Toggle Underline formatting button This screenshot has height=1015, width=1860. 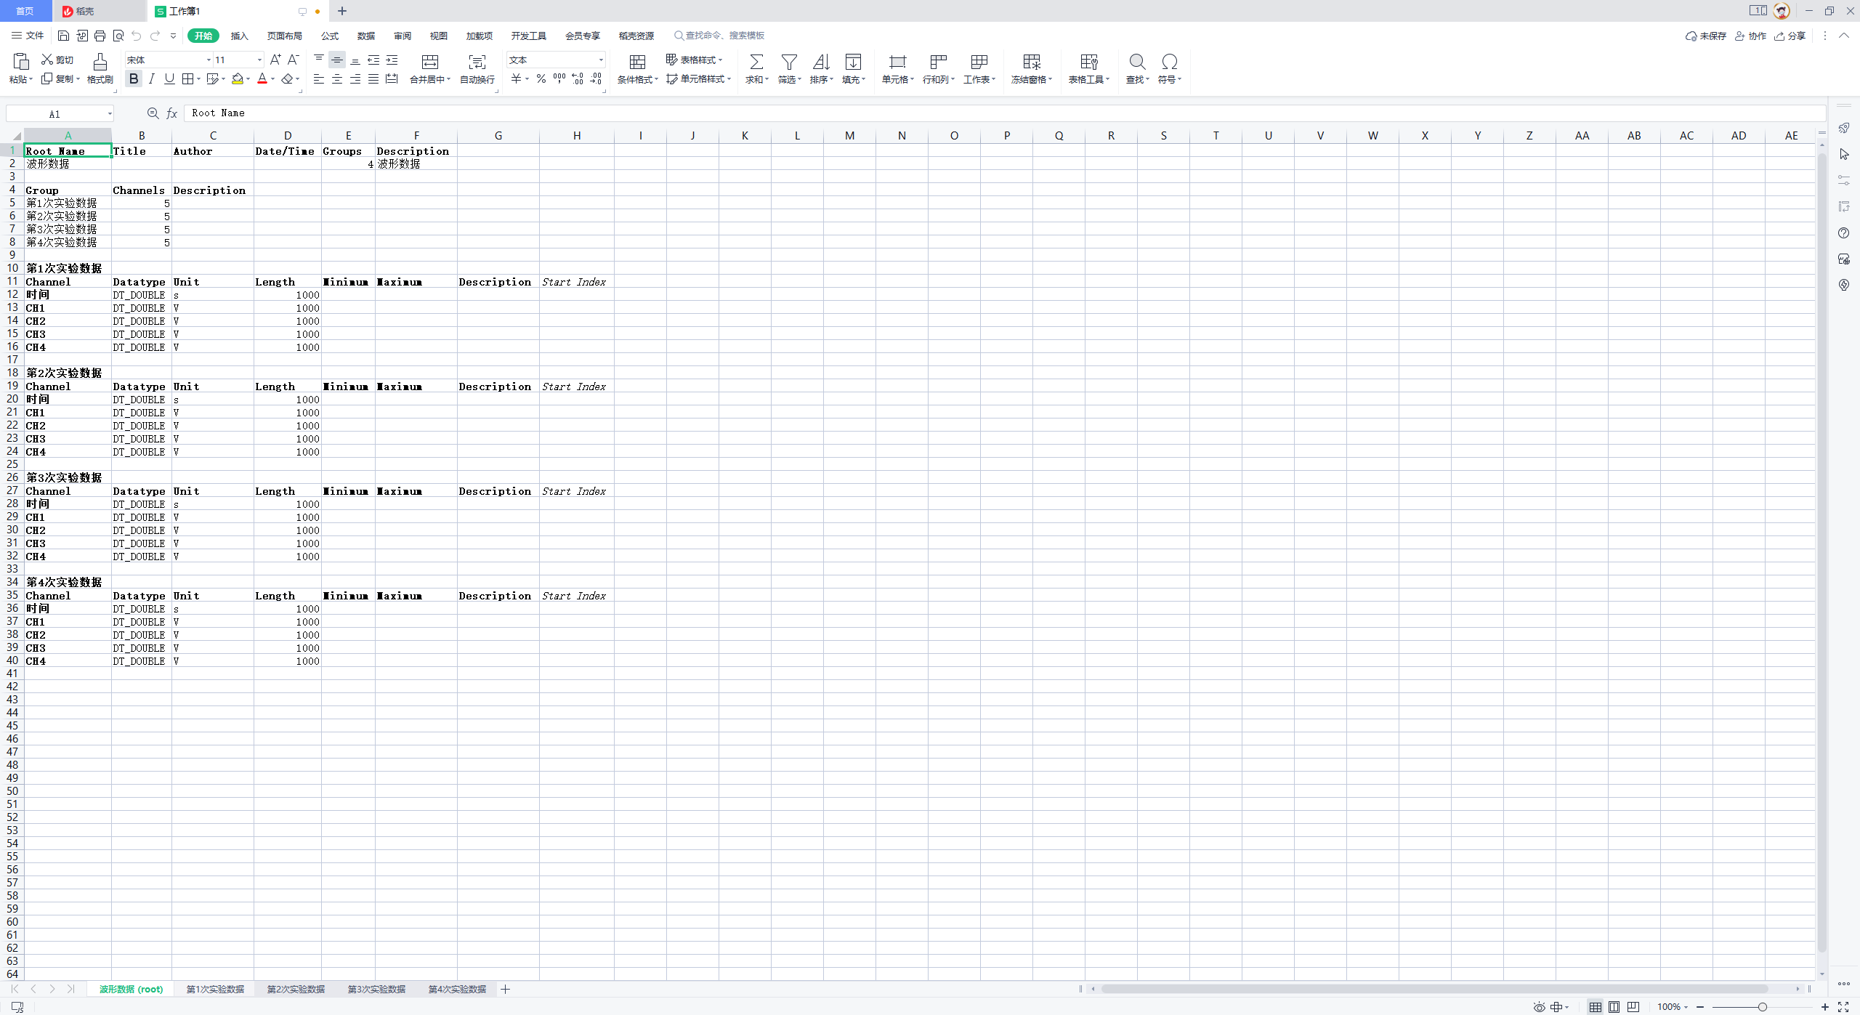click(x=169, y=79)
